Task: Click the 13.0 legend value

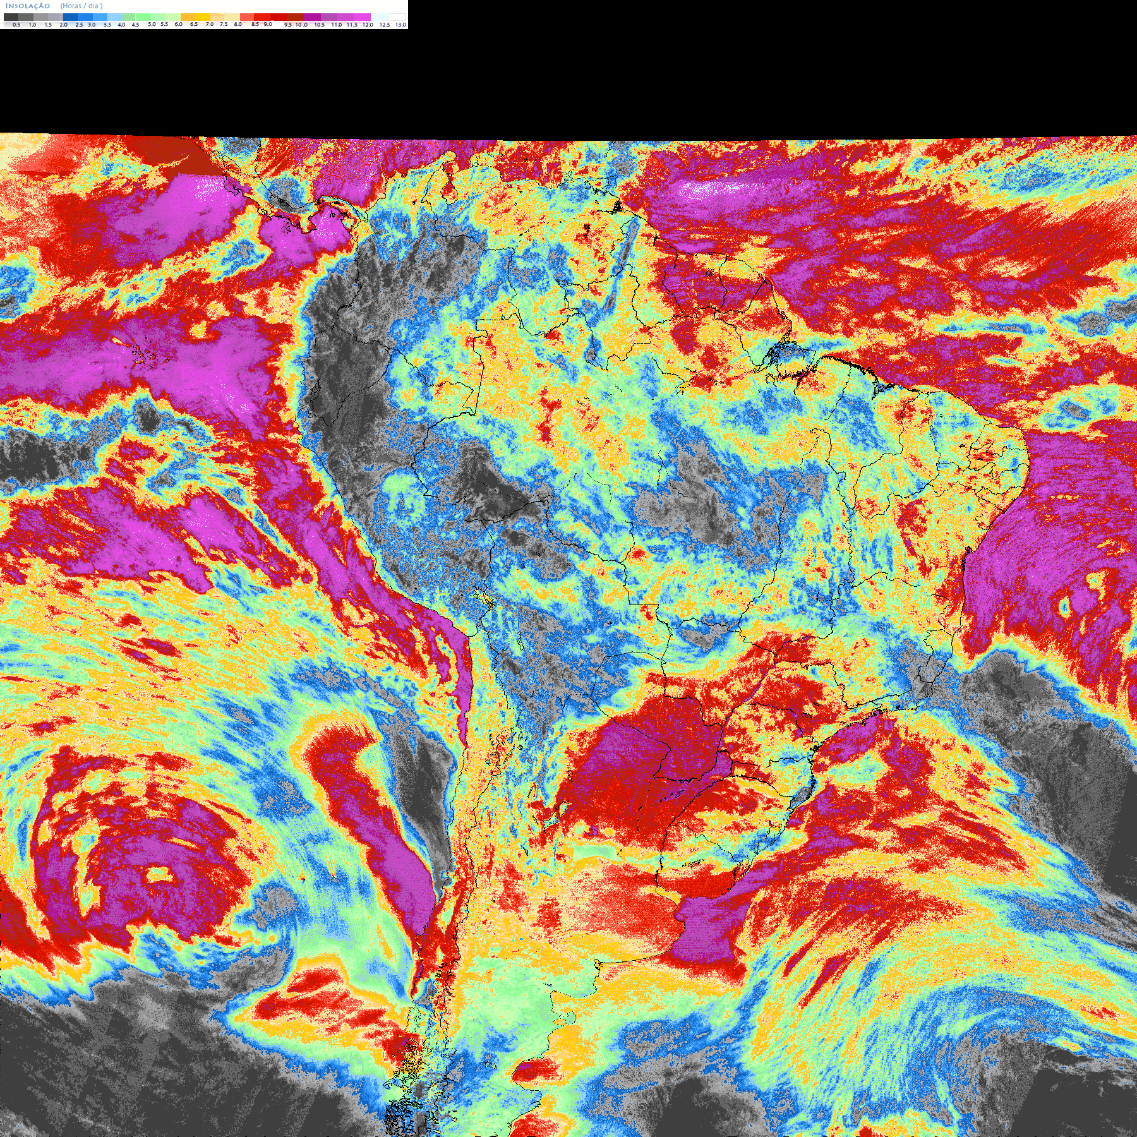Action: point(400,25)
